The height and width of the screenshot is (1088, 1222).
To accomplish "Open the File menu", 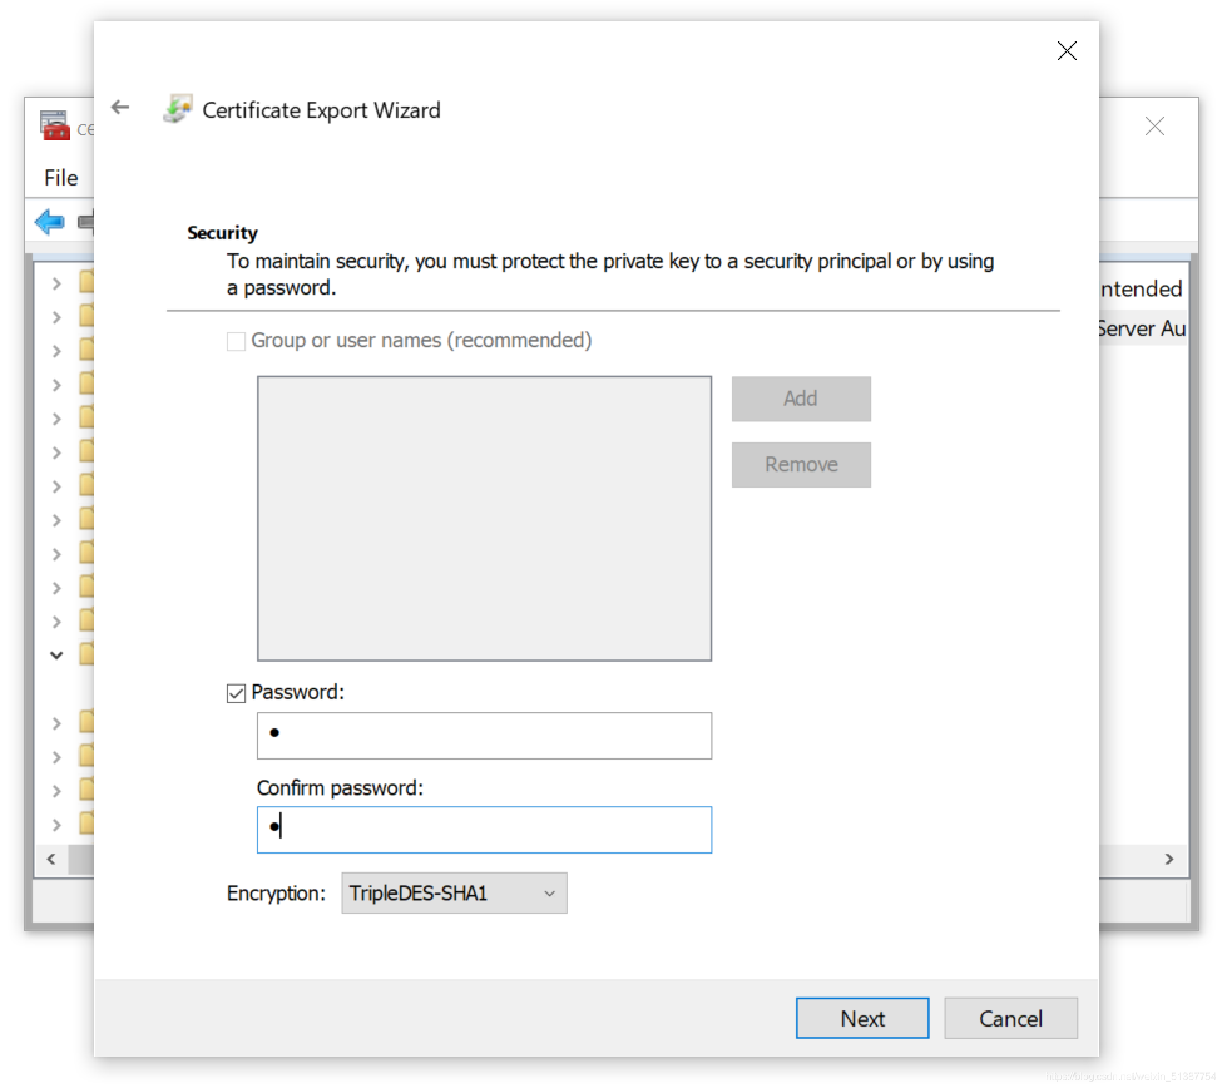I will (61, 178).
